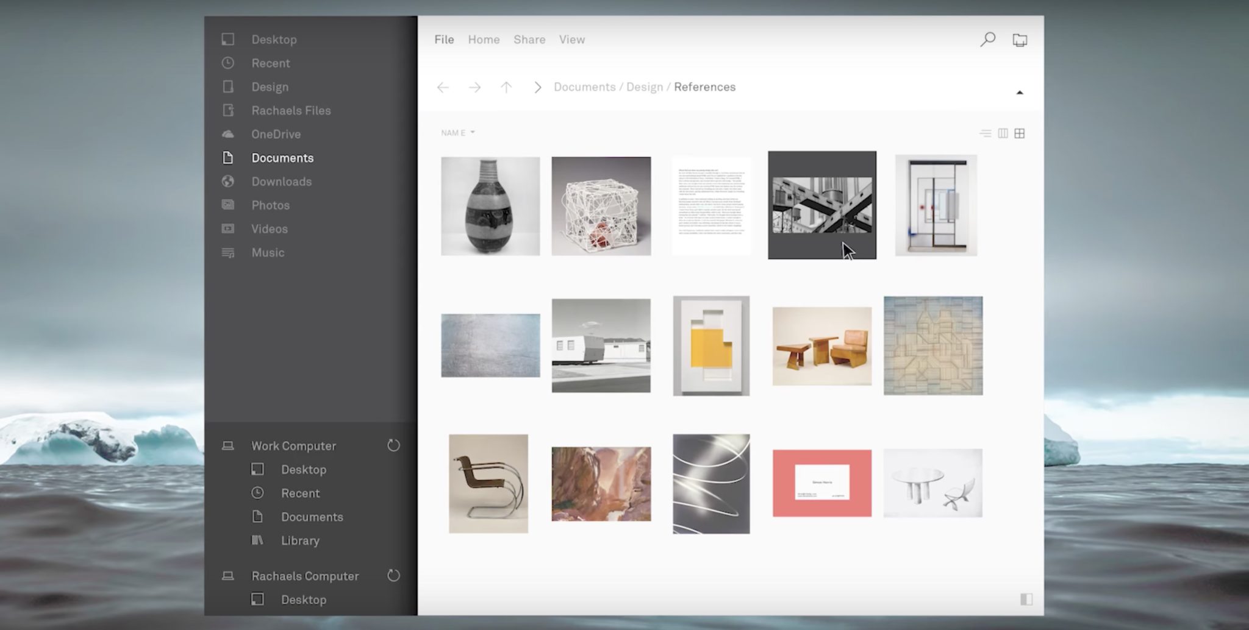Click the up navigation arrow
The image size is (1249, 630).
(506, 87)
